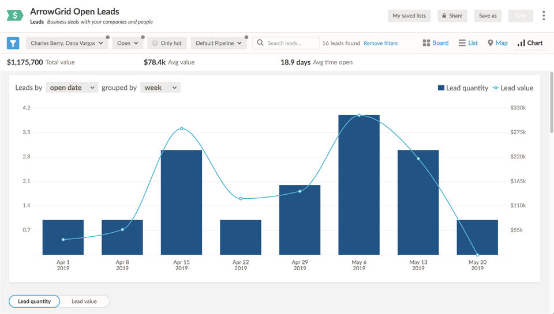Click the magnifier icon in the search box
This screenshot has width=554, height=314.
(260, 43)
